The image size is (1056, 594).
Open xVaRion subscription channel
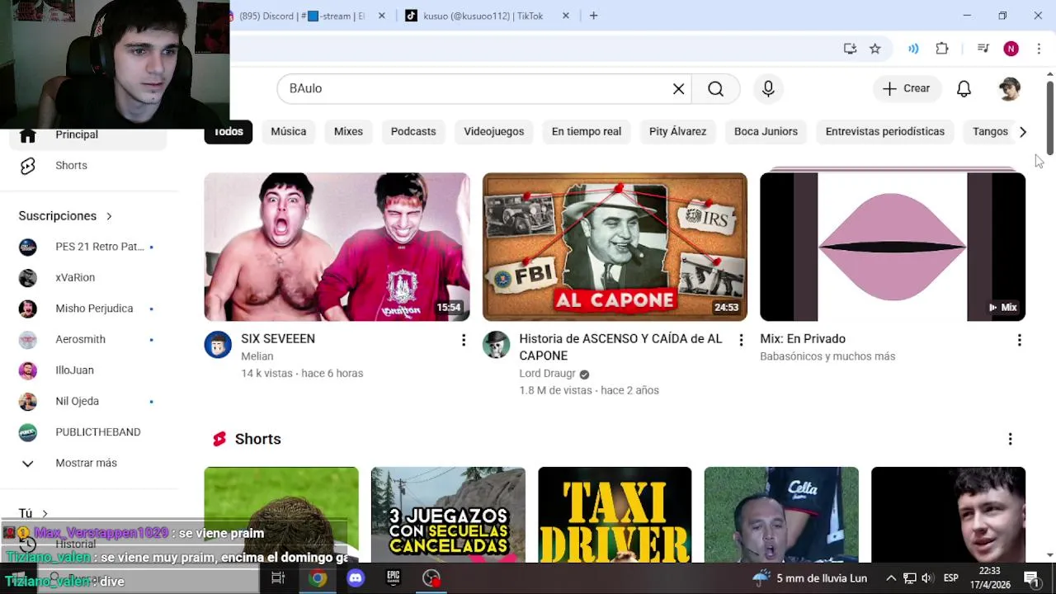pyautogui.click(x=87, y=278)
